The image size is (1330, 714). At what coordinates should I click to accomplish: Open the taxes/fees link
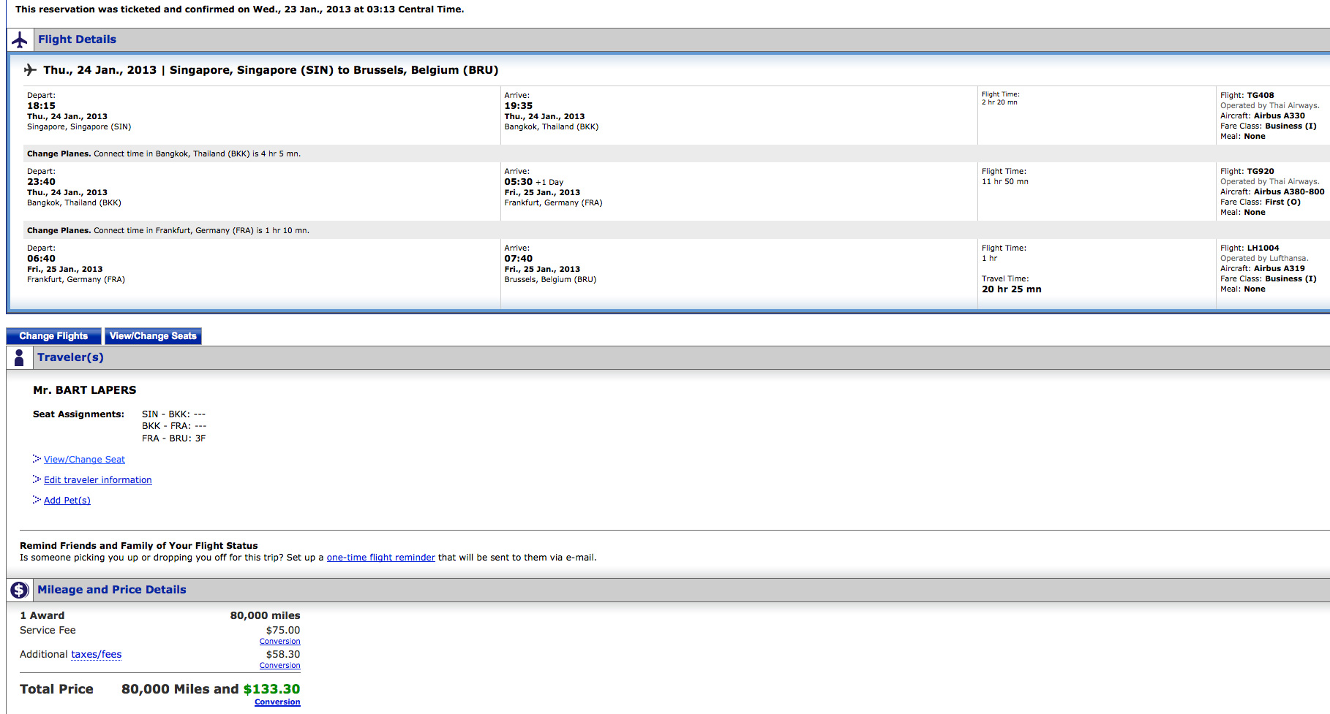96,654
